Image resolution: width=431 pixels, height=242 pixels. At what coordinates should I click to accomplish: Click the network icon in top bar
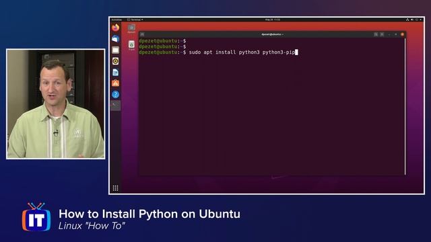point(407,19)
